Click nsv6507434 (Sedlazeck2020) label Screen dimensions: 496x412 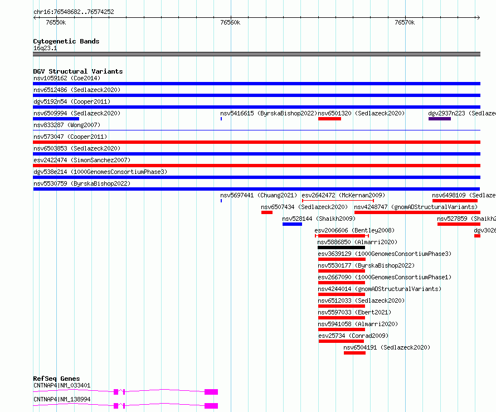click(304, 207)
